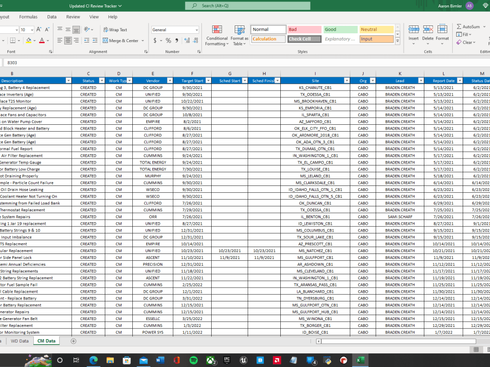Image resolution: width=490 pixels, height=367 pixels.
Task: Open the filter dropdown on the Status column
Action: pos(100,81)
